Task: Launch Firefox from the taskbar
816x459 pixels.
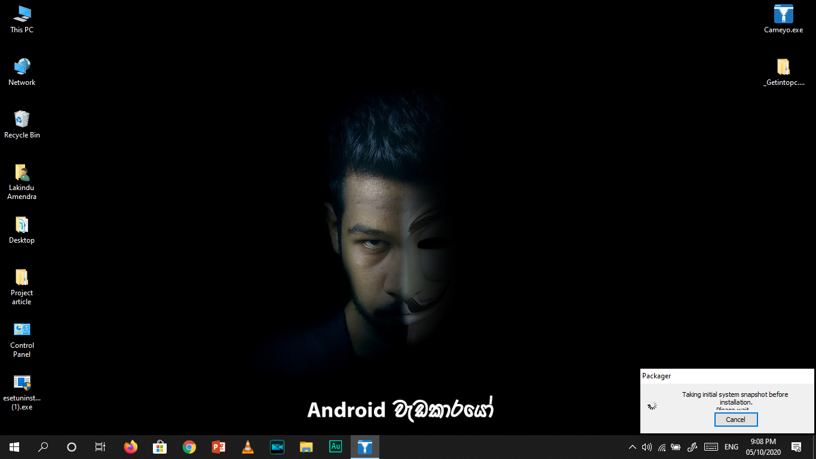Action: coord(130,447)
